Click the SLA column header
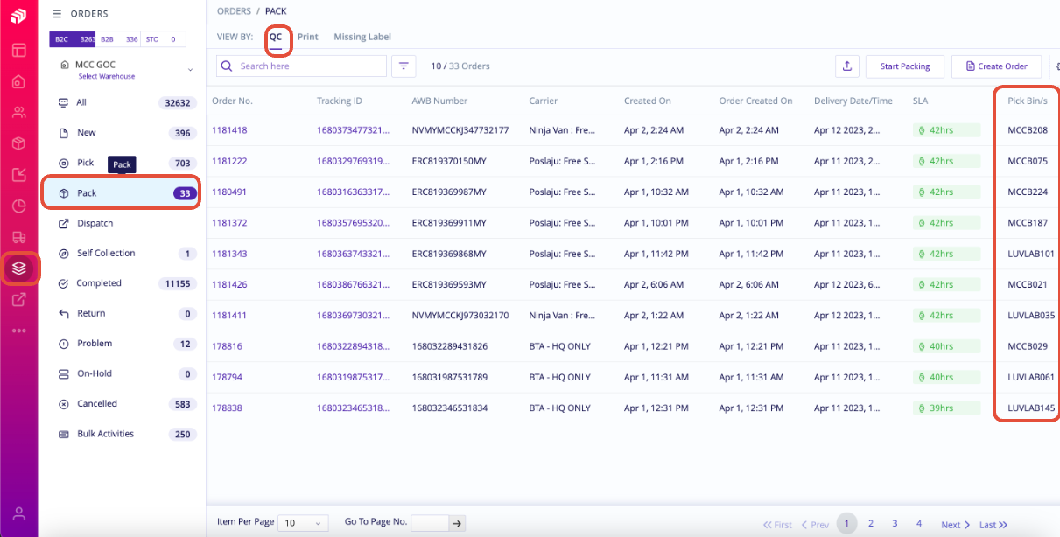 pos(920,101)
